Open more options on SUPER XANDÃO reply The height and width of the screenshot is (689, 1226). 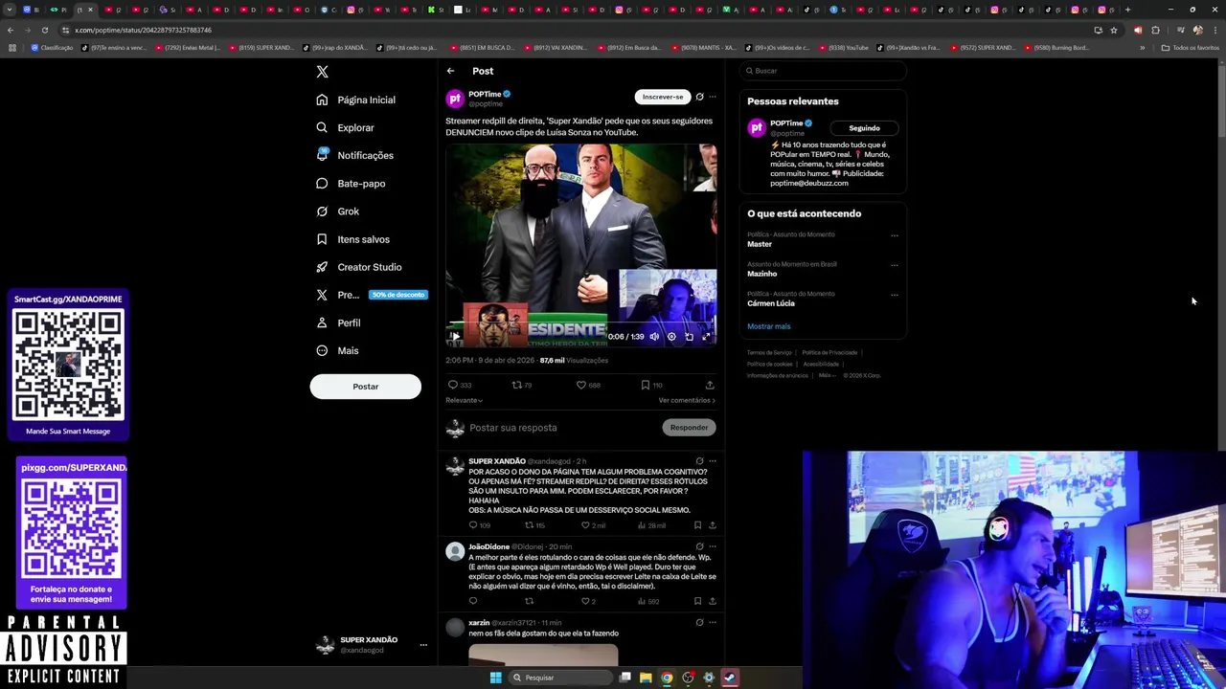pyautogui.click(x=712, y=461)
